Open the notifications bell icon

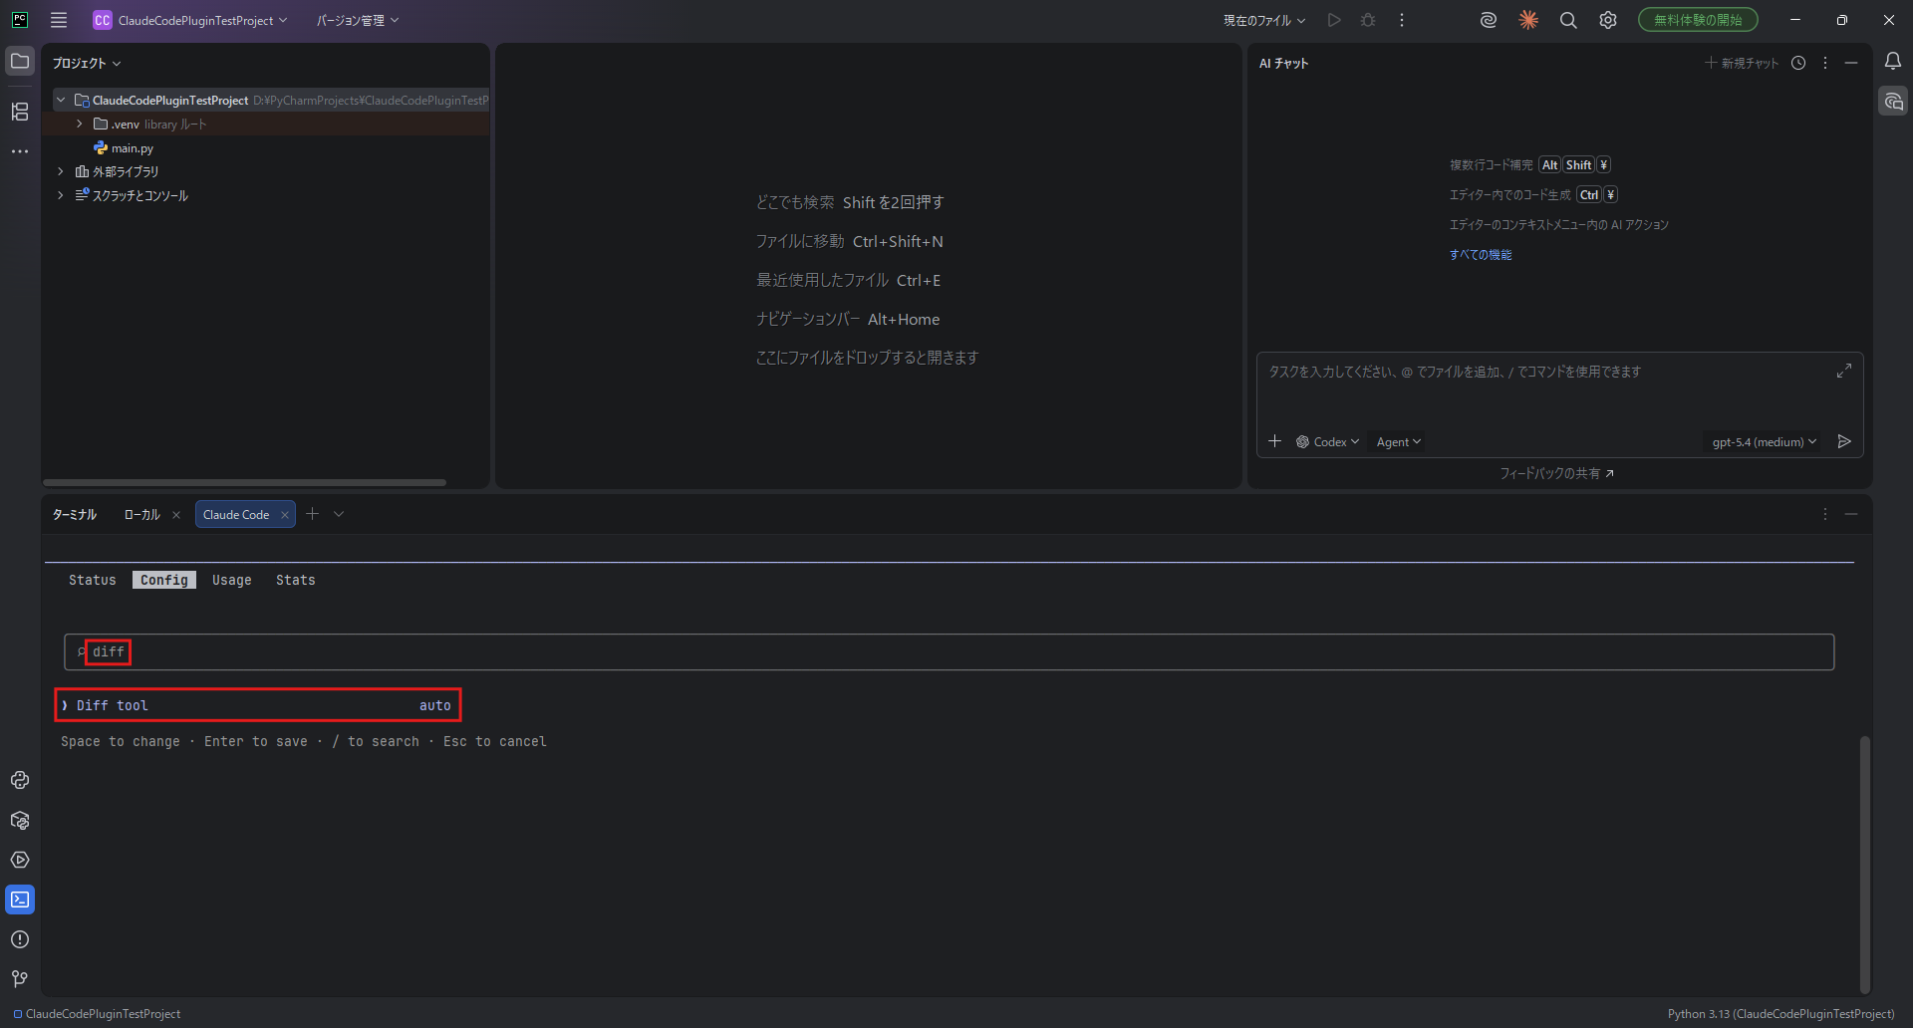click(1892, 62)
